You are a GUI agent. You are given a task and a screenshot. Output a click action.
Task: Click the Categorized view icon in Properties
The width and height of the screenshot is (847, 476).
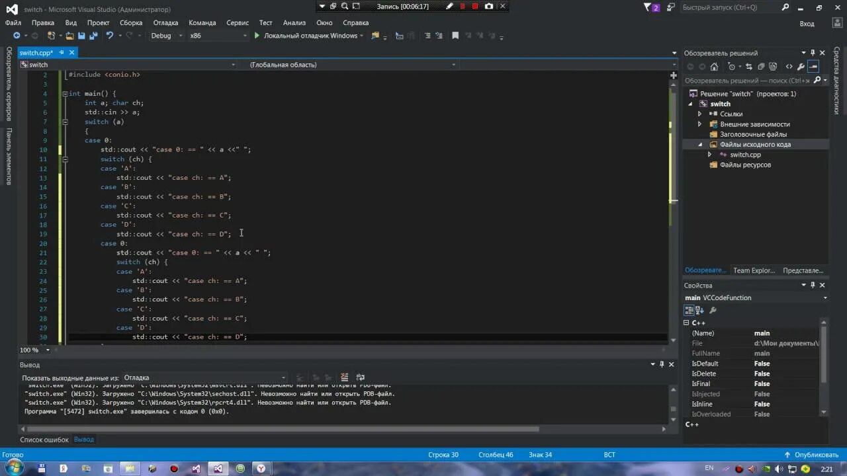click(x=690, y=310)
